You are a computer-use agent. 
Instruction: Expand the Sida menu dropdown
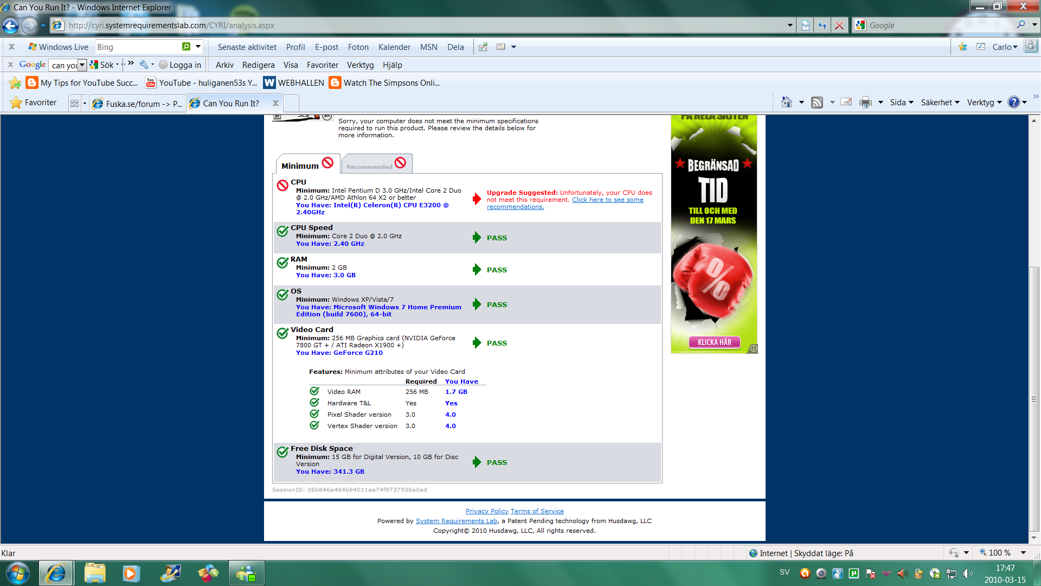click(x=902, y=103)
